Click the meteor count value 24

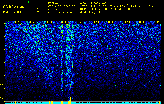(x=38, y=12)
